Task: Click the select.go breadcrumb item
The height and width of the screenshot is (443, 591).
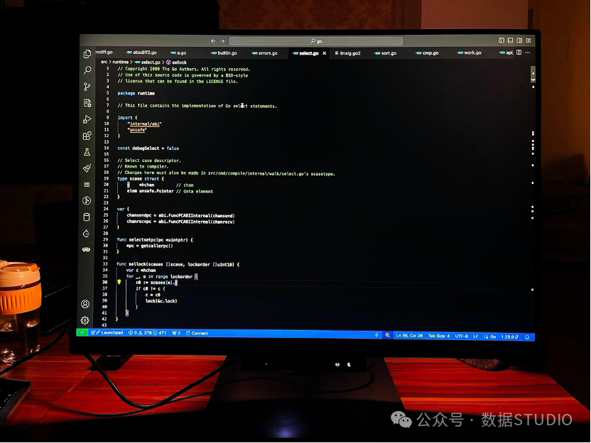Action: [x=147, y=62]
